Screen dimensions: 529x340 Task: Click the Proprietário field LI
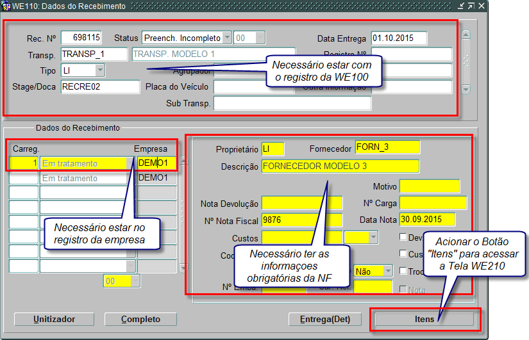pyautogui.click(x=273, y=149)
